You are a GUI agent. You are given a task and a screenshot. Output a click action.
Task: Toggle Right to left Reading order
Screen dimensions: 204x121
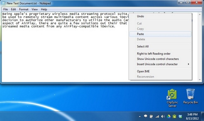(x=160, y=54)
